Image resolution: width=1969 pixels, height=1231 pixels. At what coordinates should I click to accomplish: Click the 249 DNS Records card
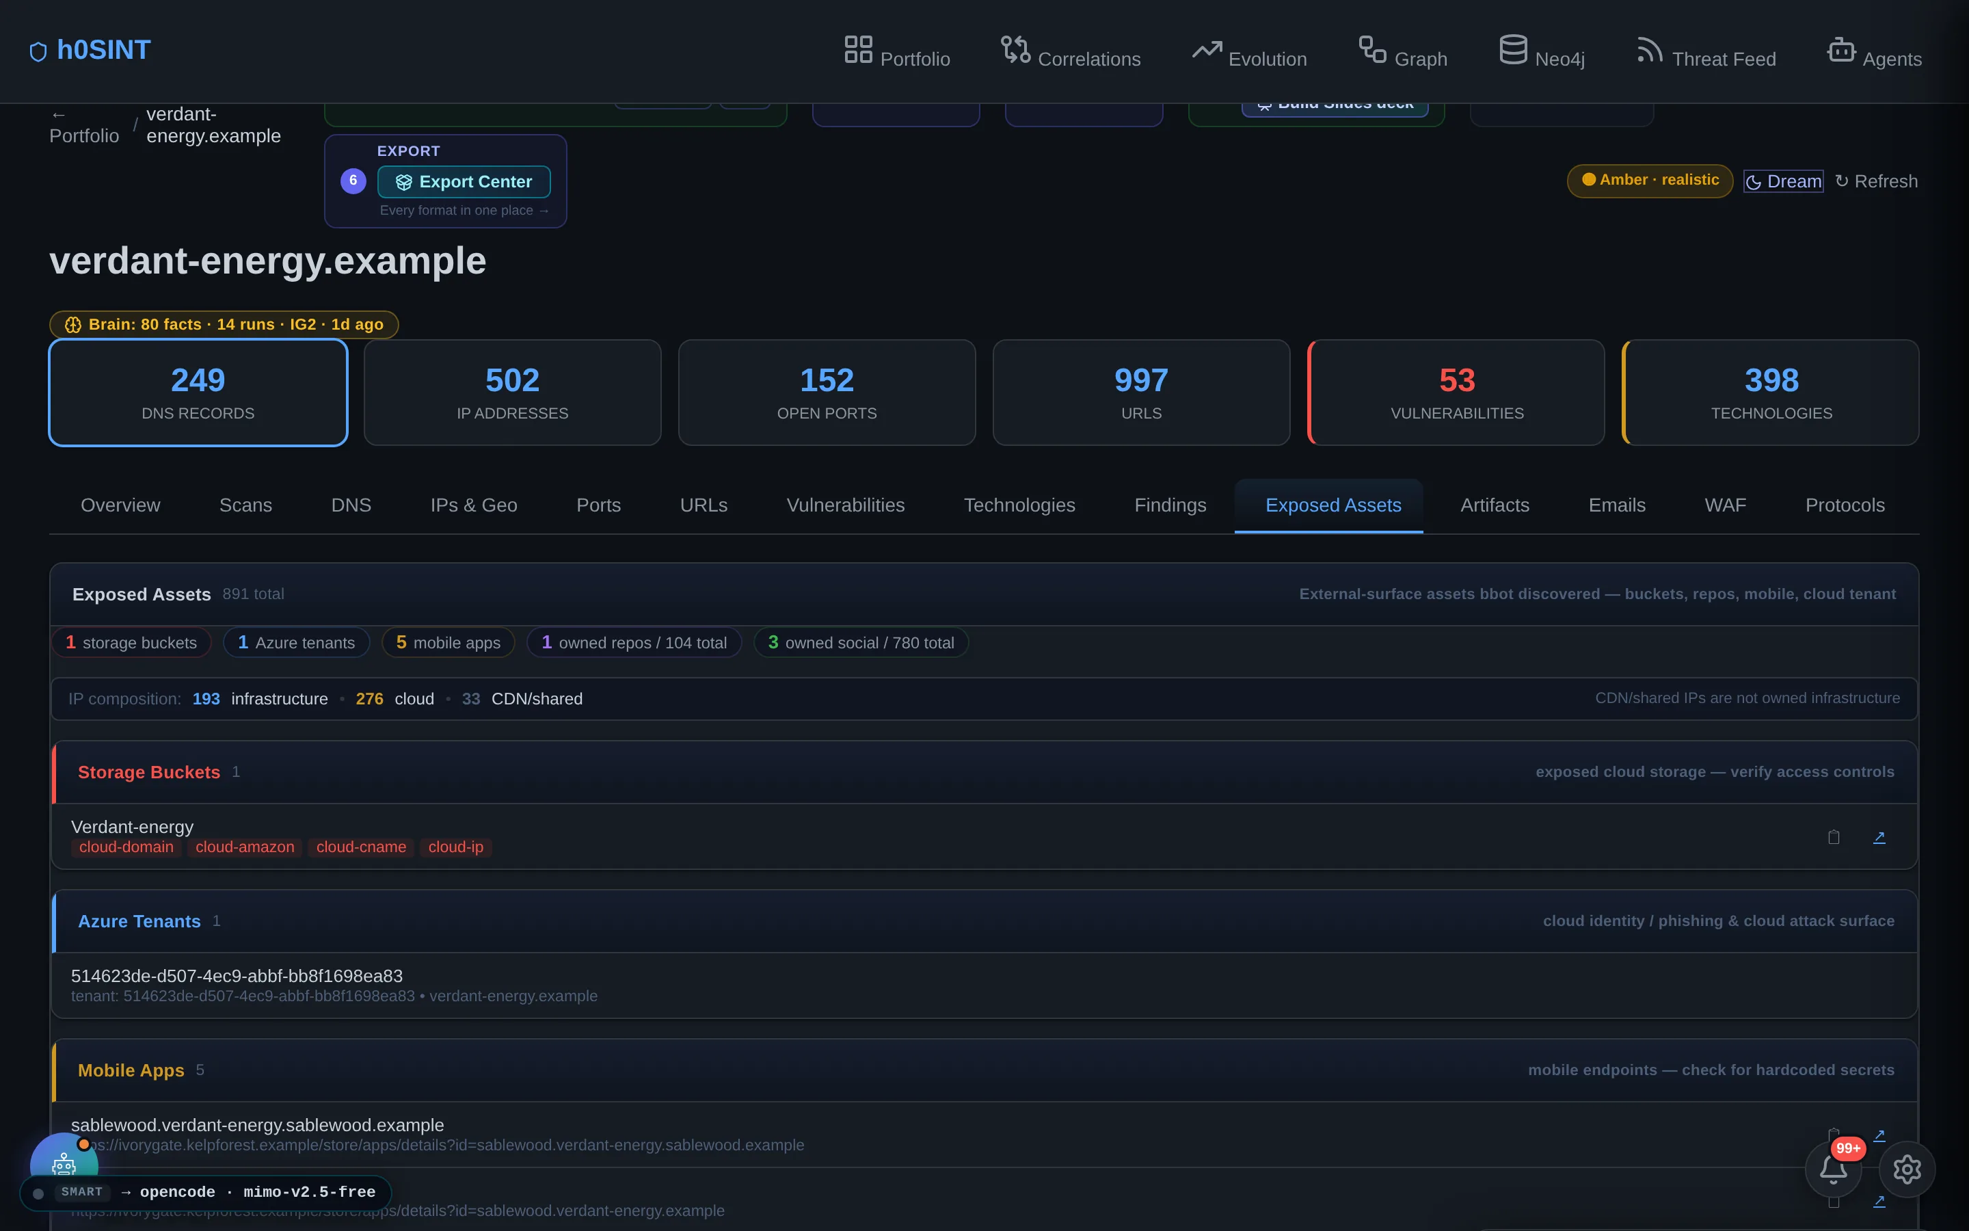point(198,393)
